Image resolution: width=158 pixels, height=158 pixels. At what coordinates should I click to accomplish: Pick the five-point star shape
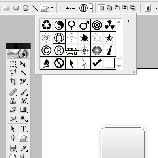[x=109, y=38]
